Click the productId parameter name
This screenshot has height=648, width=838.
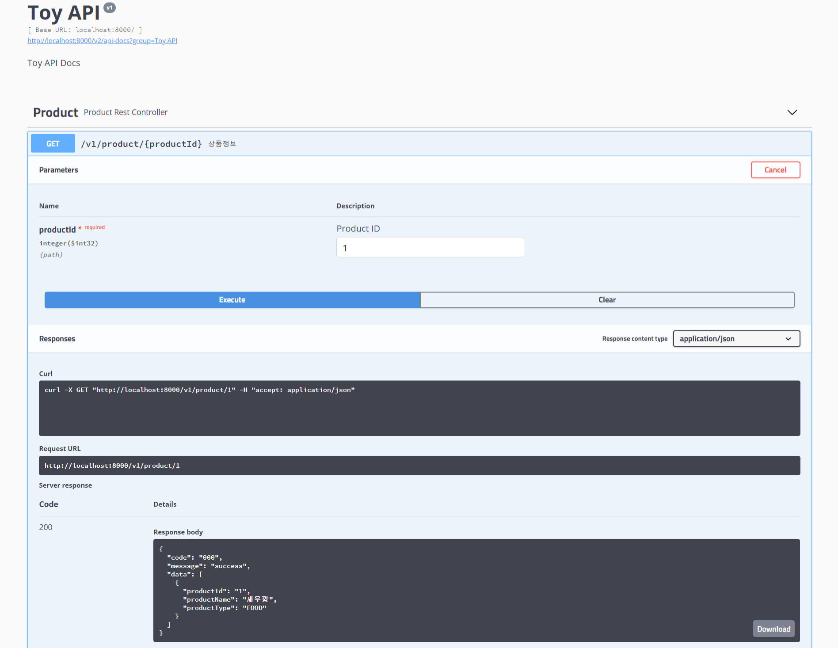coord(57,230)
